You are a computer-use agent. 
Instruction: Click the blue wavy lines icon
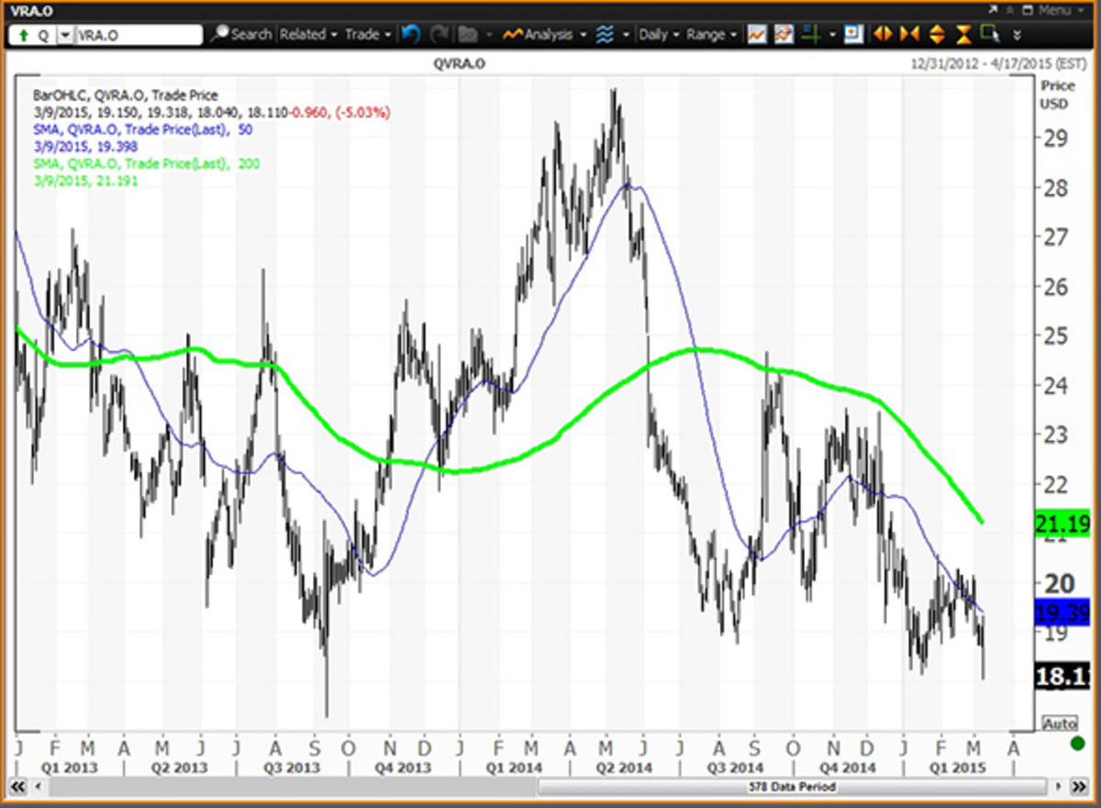click(x=605, y=34)
